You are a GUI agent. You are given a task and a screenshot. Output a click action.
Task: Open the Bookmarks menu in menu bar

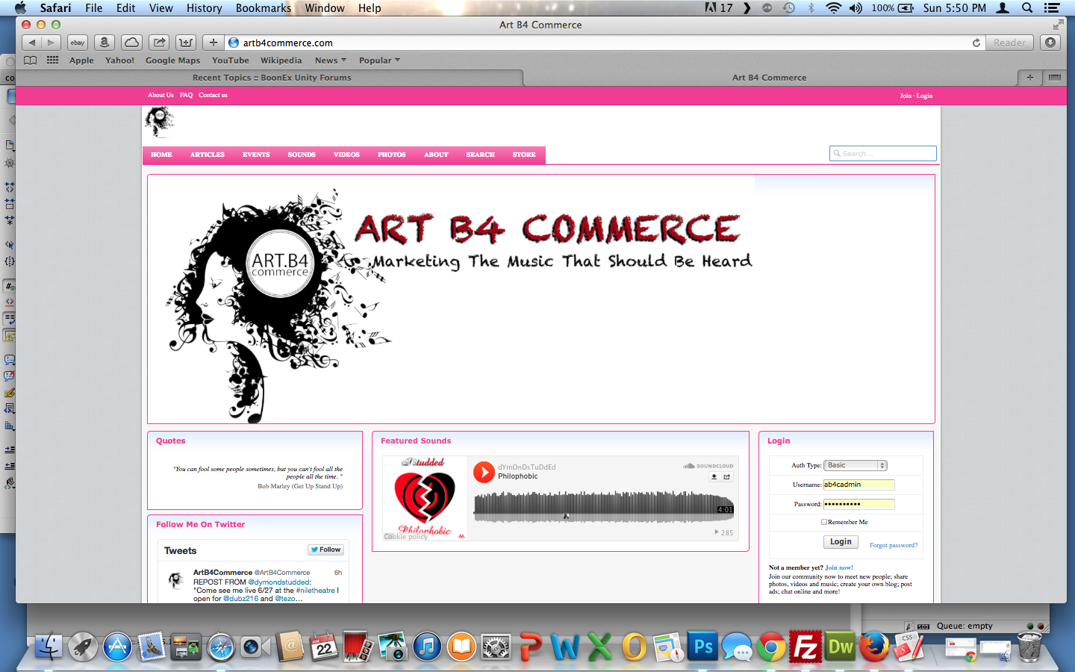[263, 8]
